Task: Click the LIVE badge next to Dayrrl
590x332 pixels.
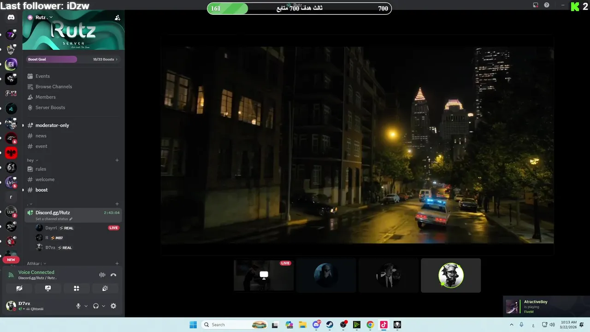Action: (113, 228)
